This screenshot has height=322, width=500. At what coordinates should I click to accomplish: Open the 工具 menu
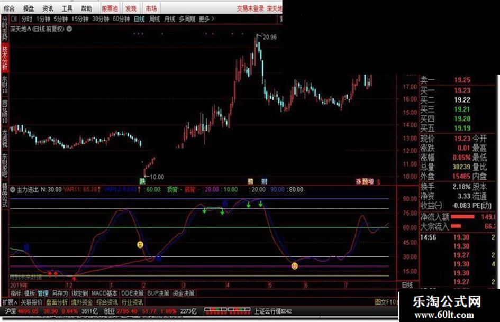(67, 8)
